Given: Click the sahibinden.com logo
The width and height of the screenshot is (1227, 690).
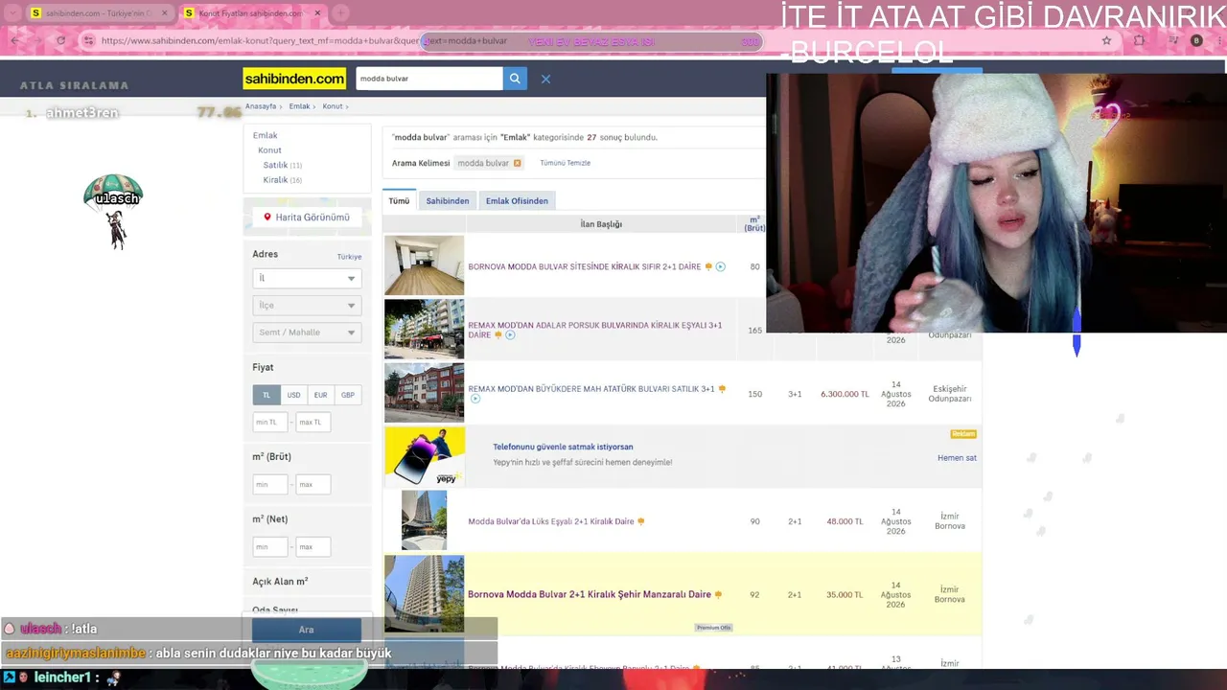Looking at the screenshot, I should (294, 79).
